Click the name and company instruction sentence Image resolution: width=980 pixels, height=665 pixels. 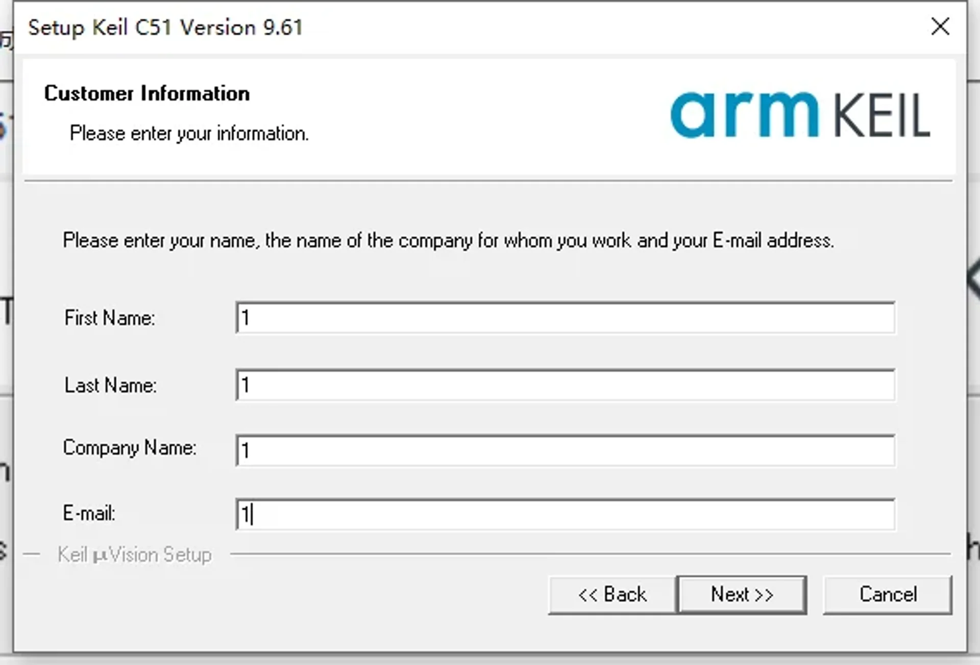coord(448,240)
